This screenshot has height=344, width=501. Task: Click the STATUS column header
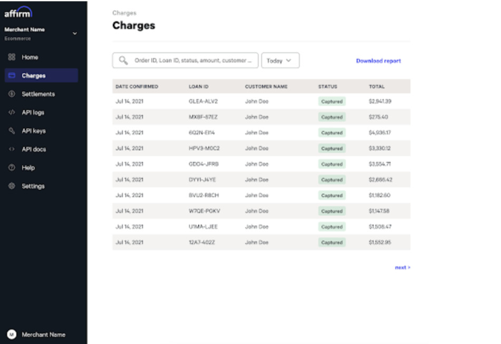[x=327, y=86]
